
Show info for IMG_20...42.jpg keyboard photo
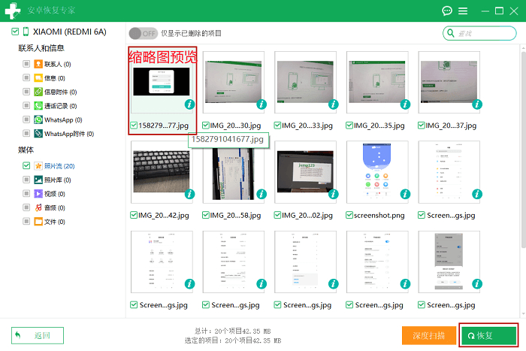189,194
